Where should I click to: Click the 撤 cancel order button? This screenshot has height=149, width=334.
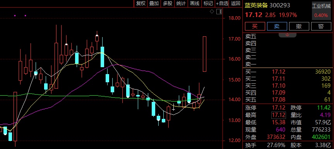(299, 26)
